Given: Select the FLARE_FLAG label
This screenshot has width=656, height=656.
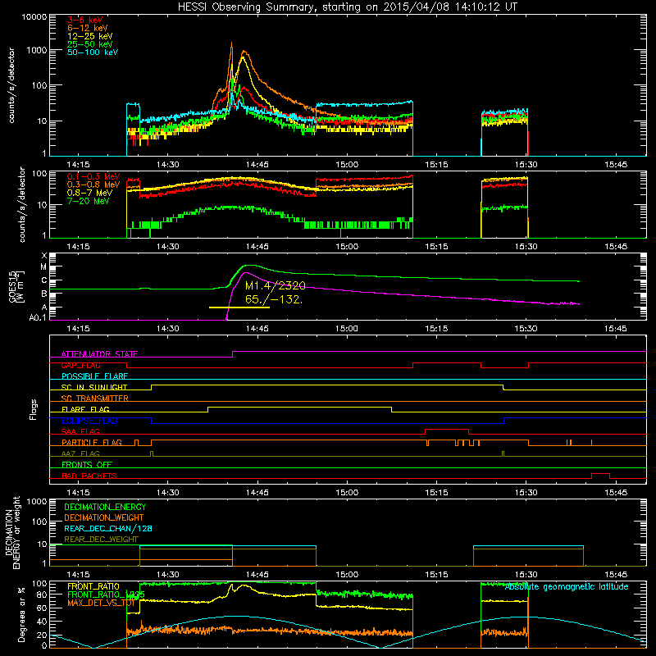Looking at the screenshot, I should 85,409.
